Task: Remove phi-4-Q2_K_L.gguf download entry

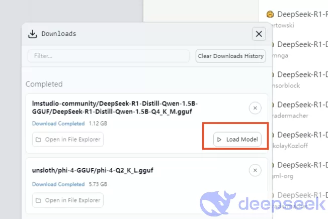Action: click(x=255, y=170)
